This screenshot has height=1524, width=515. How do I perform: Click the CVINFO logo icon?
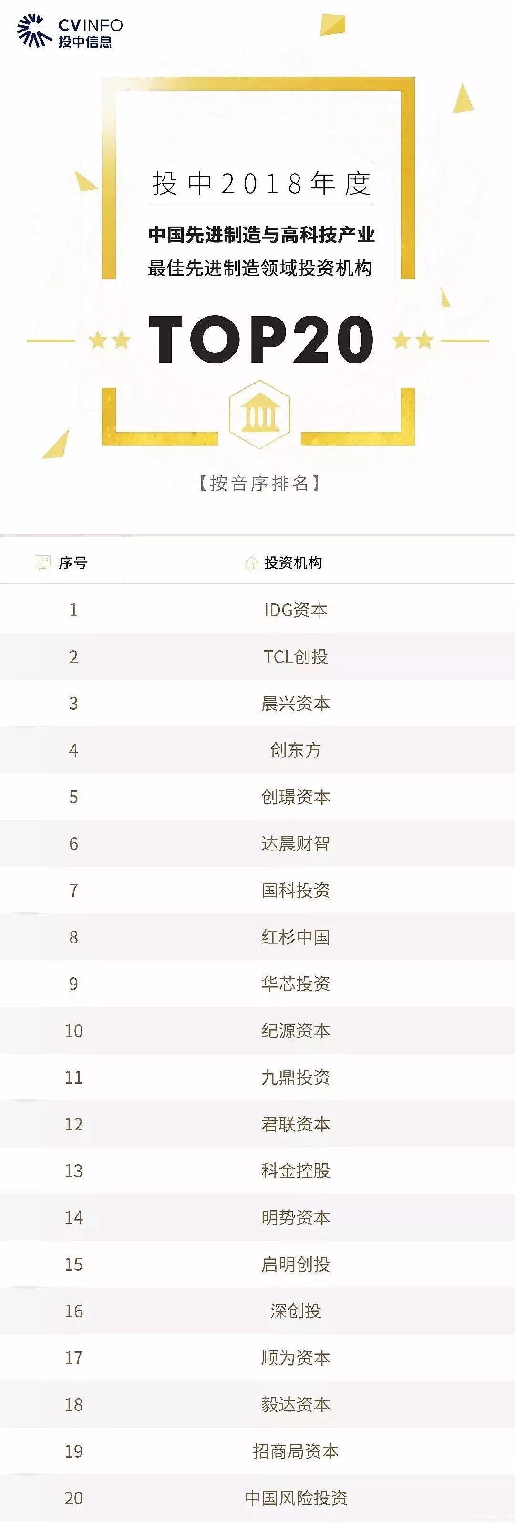[34, 31]
